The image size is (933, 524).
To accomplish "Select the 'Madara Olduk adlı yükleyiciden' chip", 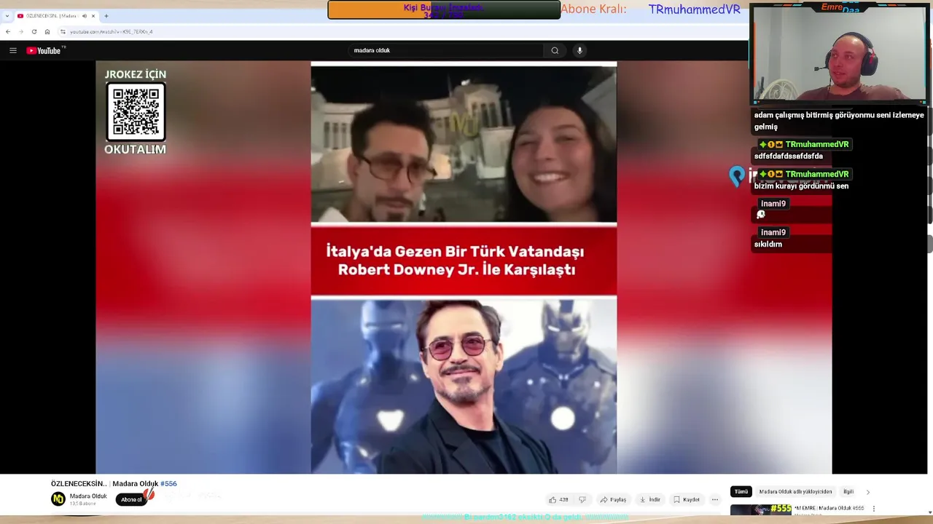I will click(795, 491).
